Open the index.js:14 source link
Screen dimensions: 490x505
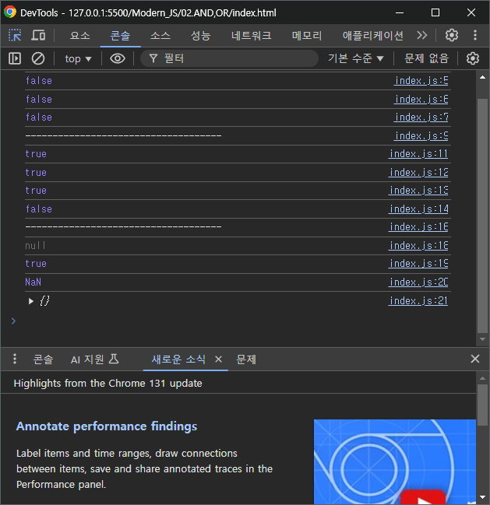(418, 209)
